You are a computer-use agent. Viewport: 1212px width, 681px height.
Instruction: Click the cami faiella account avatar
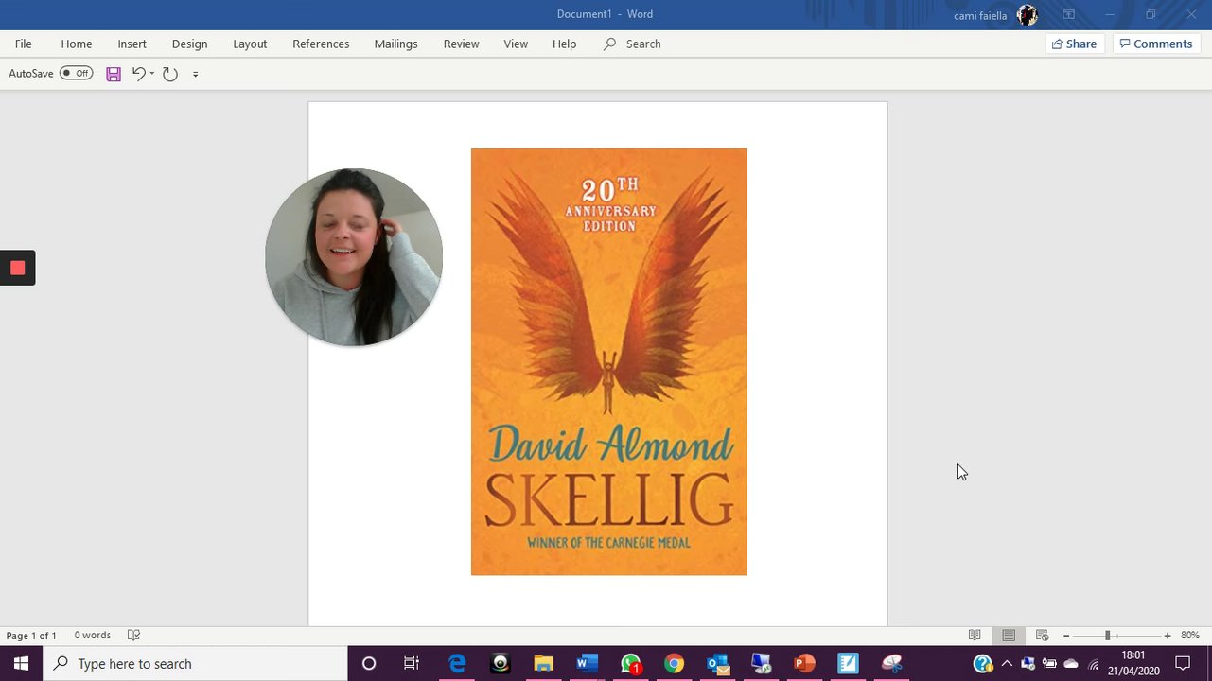(1028, 15)
